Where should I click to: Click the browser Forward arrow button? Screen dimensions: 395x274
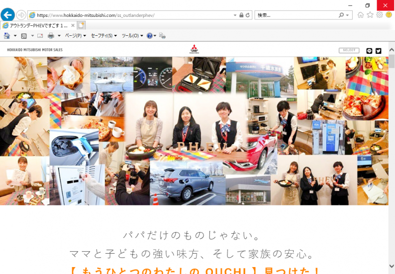pyautogui.click(x=21, y=15)
